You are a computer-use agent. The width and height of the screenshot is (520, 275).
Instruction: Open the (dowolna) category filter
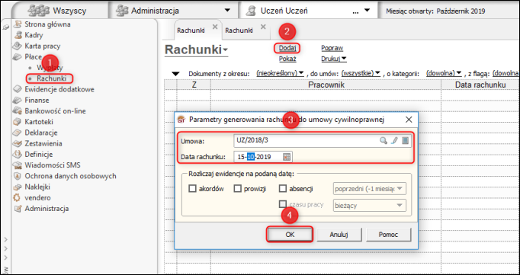click(444, 73)
